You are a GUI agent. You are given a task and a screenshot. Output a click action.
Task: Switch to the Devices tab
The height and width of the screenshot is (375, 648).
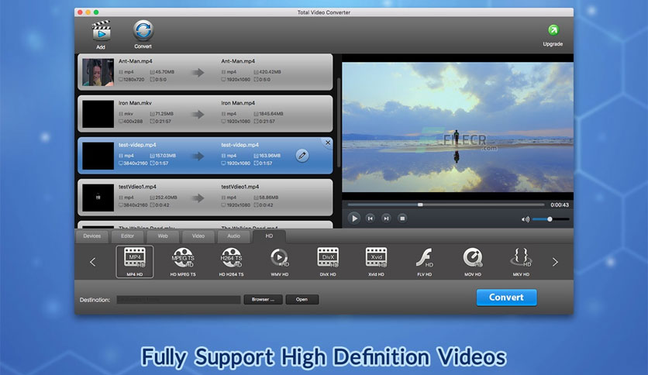[x=91, y=236]
